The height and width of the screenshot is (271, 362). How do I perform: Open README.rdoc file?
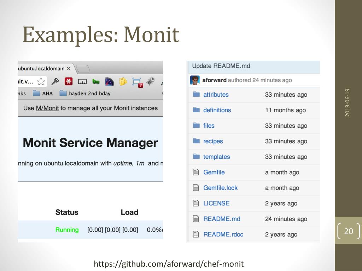(x=223, y=234)
